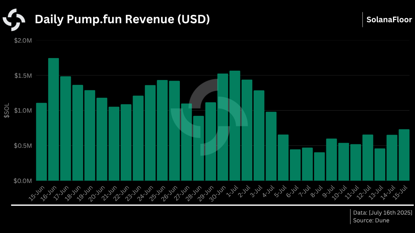This screenshot has height=233, width=415.
Task: Click the $2.0M y-axis label
Action: coord(23,41)
